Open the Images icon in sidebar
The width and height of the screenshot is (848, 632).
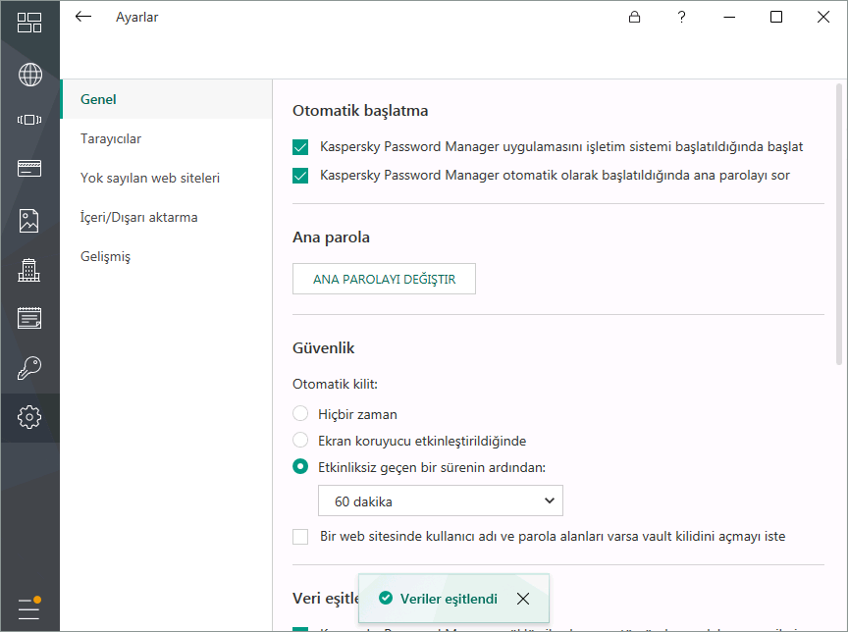(29, 221)
